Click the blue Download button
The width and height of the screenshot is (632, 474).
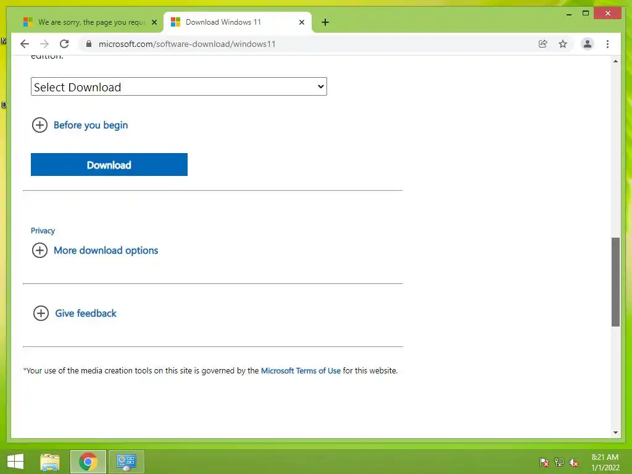(x=109, y=164)
